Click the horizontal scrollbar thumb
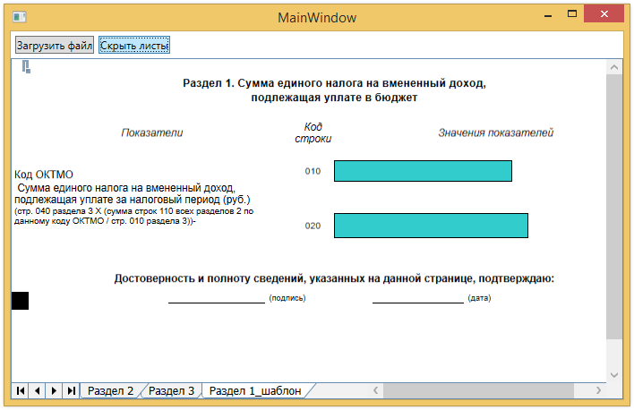Viewport: 634px width, 410px height. 478,390
